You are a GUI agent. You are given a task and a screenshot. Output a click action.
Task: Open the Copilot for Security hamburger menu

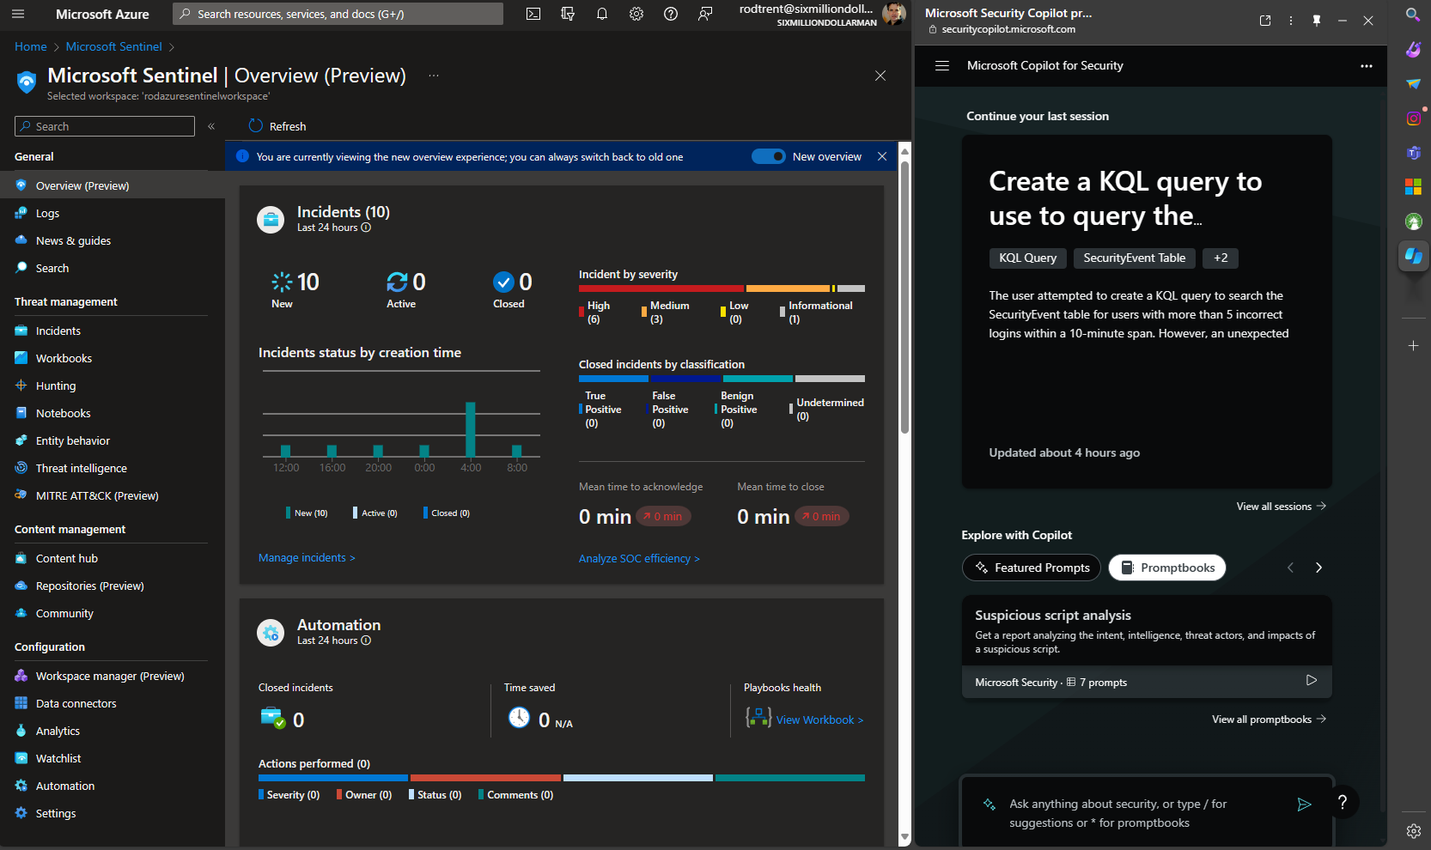pos(942,65)
